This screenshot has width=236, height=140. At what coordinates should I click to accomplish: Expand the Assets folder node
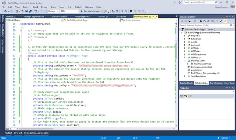(x=185, y=42)
